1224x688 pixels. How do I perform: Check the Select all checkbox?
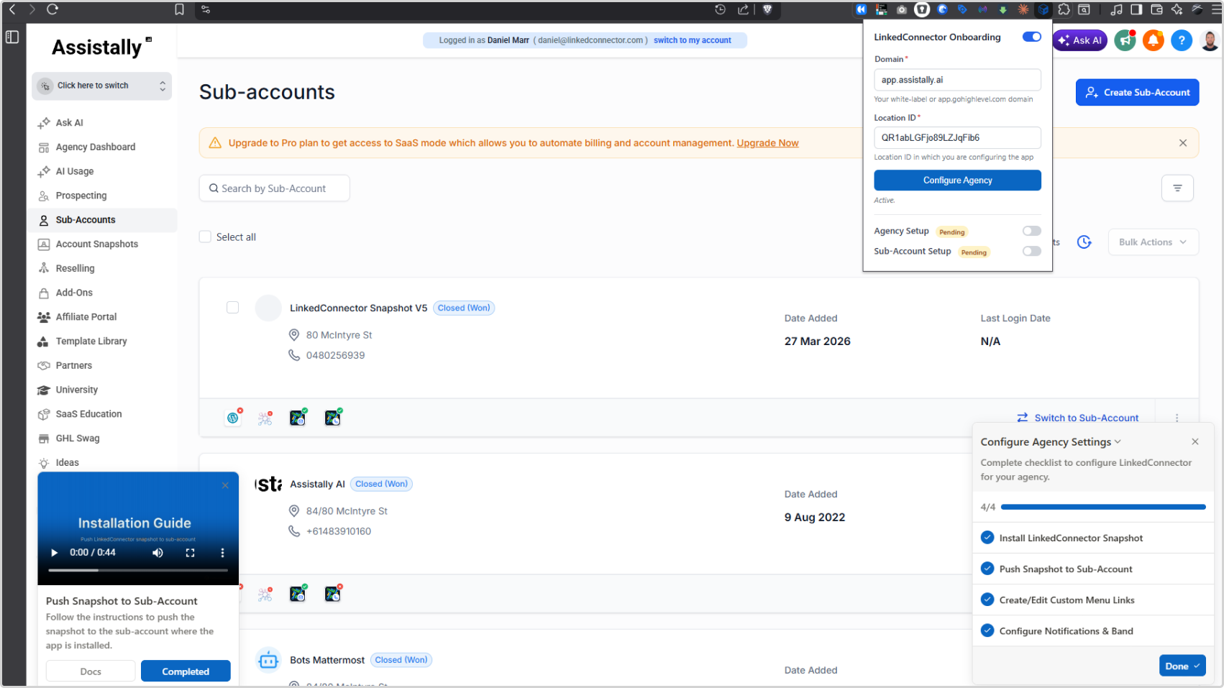tap(205, 237)
